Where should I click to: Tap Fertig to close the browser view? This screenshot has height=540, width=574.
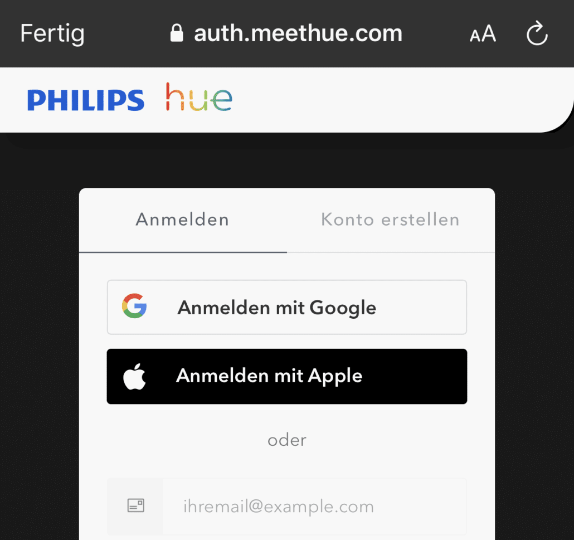(x=52, y=33)
